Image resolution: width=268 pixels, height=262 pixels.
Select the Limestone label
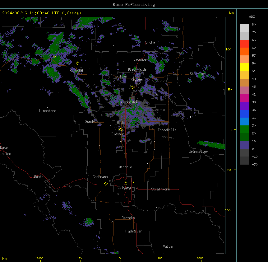coord(48,111)
